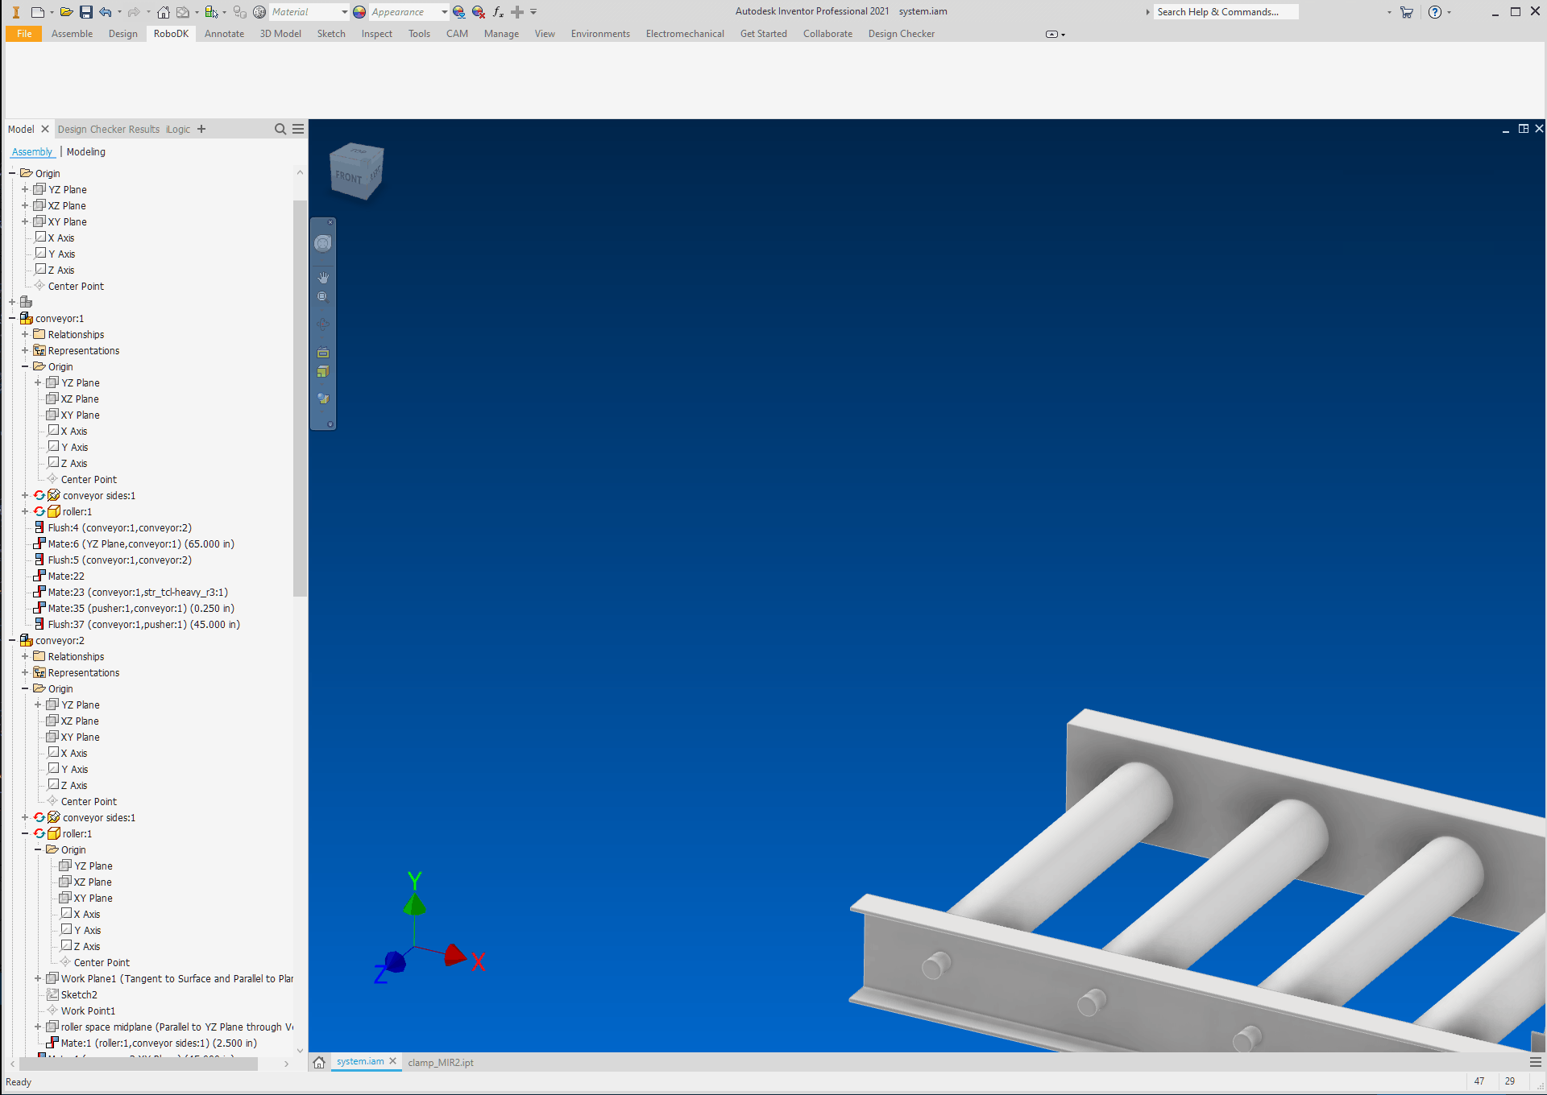
Task: Click the Save icon in quick access toolbar
Action: (85, 12)
